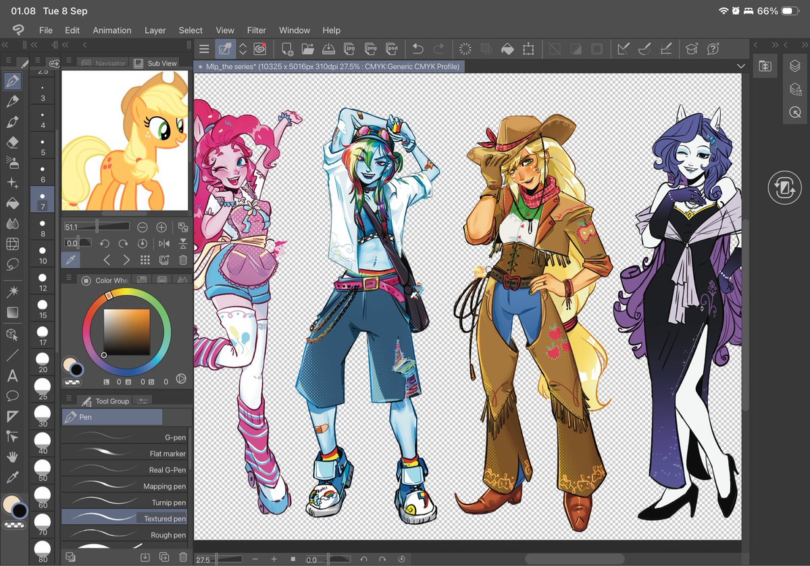Flip Sub View image horizontally
The image size is (810, 566).
coord(164,243)
